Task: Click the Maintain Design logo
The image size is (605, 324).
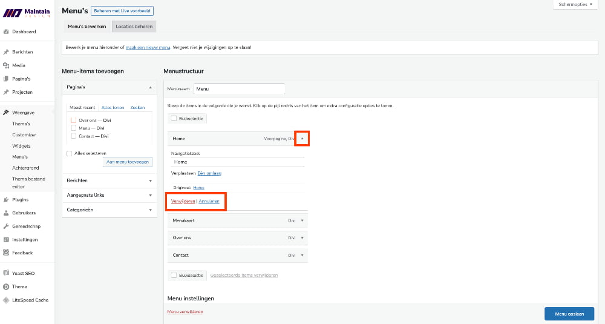Action: [27, 13]
